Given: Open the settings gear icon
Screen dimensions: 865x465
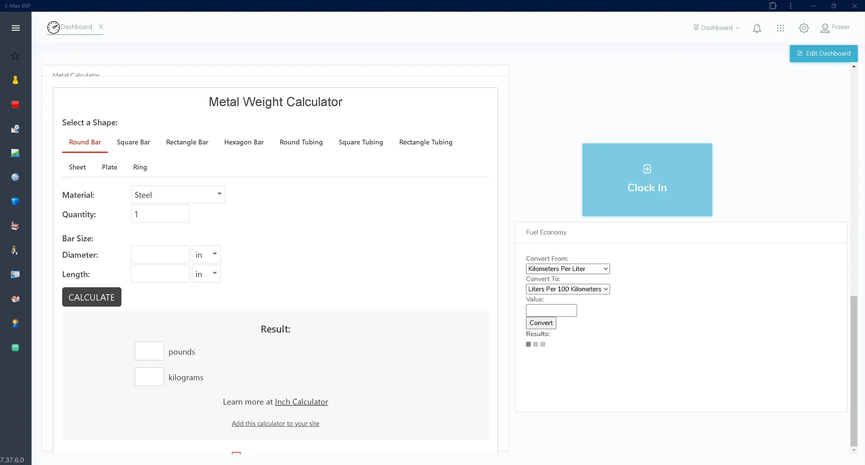Looking at the screenshot, I should tap(804, 28).
